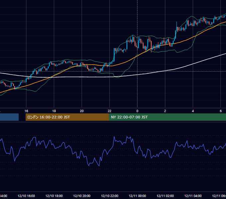Click the "12/11 02:00" date label
Viewport: 226px width, 199px height.
pyautogui.click(x=165, y=196)
